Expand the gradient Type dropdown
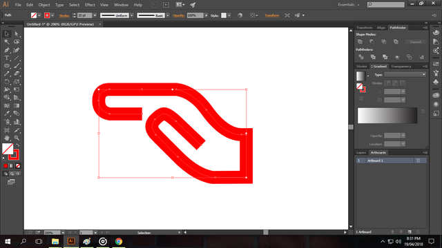 point(405,74)
